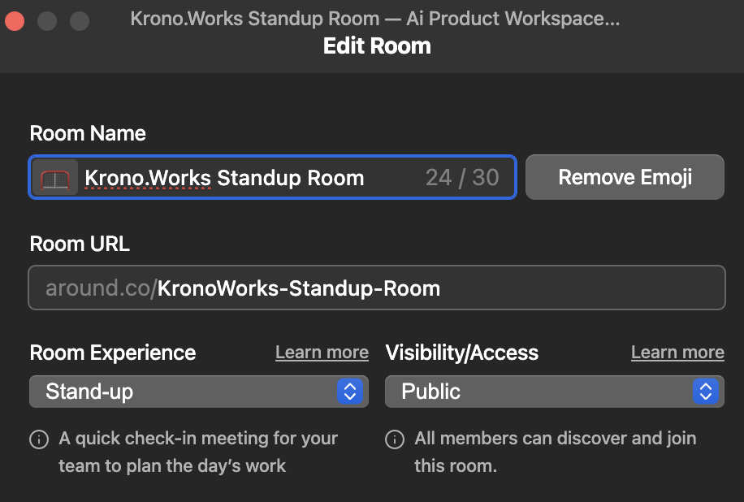Click the around.co/ prefix in the URL field

point(101,288)
